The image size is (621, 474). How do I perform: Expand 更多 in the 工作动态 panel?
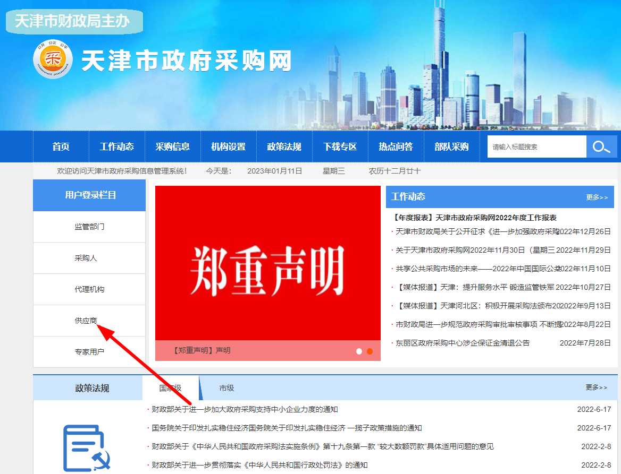pyautogui.click(x=597, y=197)
